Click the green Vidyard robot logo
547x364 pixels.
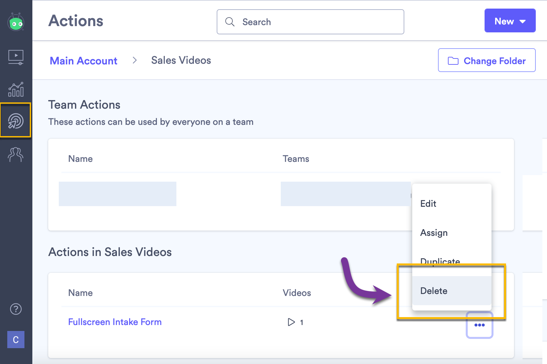pyautogui.click(x=16, y=22)
